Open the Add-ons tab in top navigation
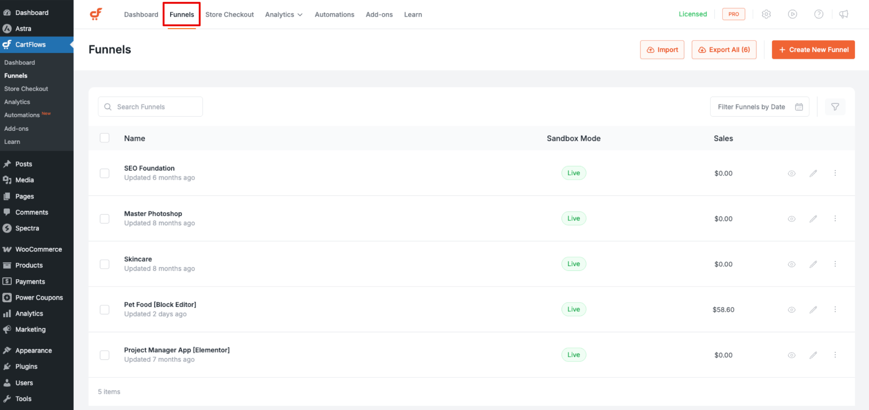The width and height of the screenshot is (869, 410). coord(379,14)
